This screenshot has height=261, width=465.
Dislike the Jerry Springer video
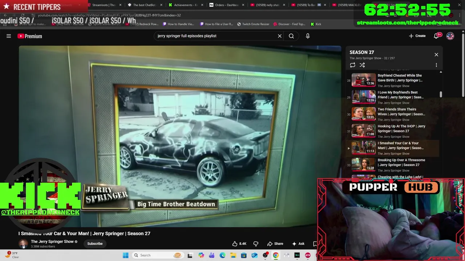tap(256, 244)
